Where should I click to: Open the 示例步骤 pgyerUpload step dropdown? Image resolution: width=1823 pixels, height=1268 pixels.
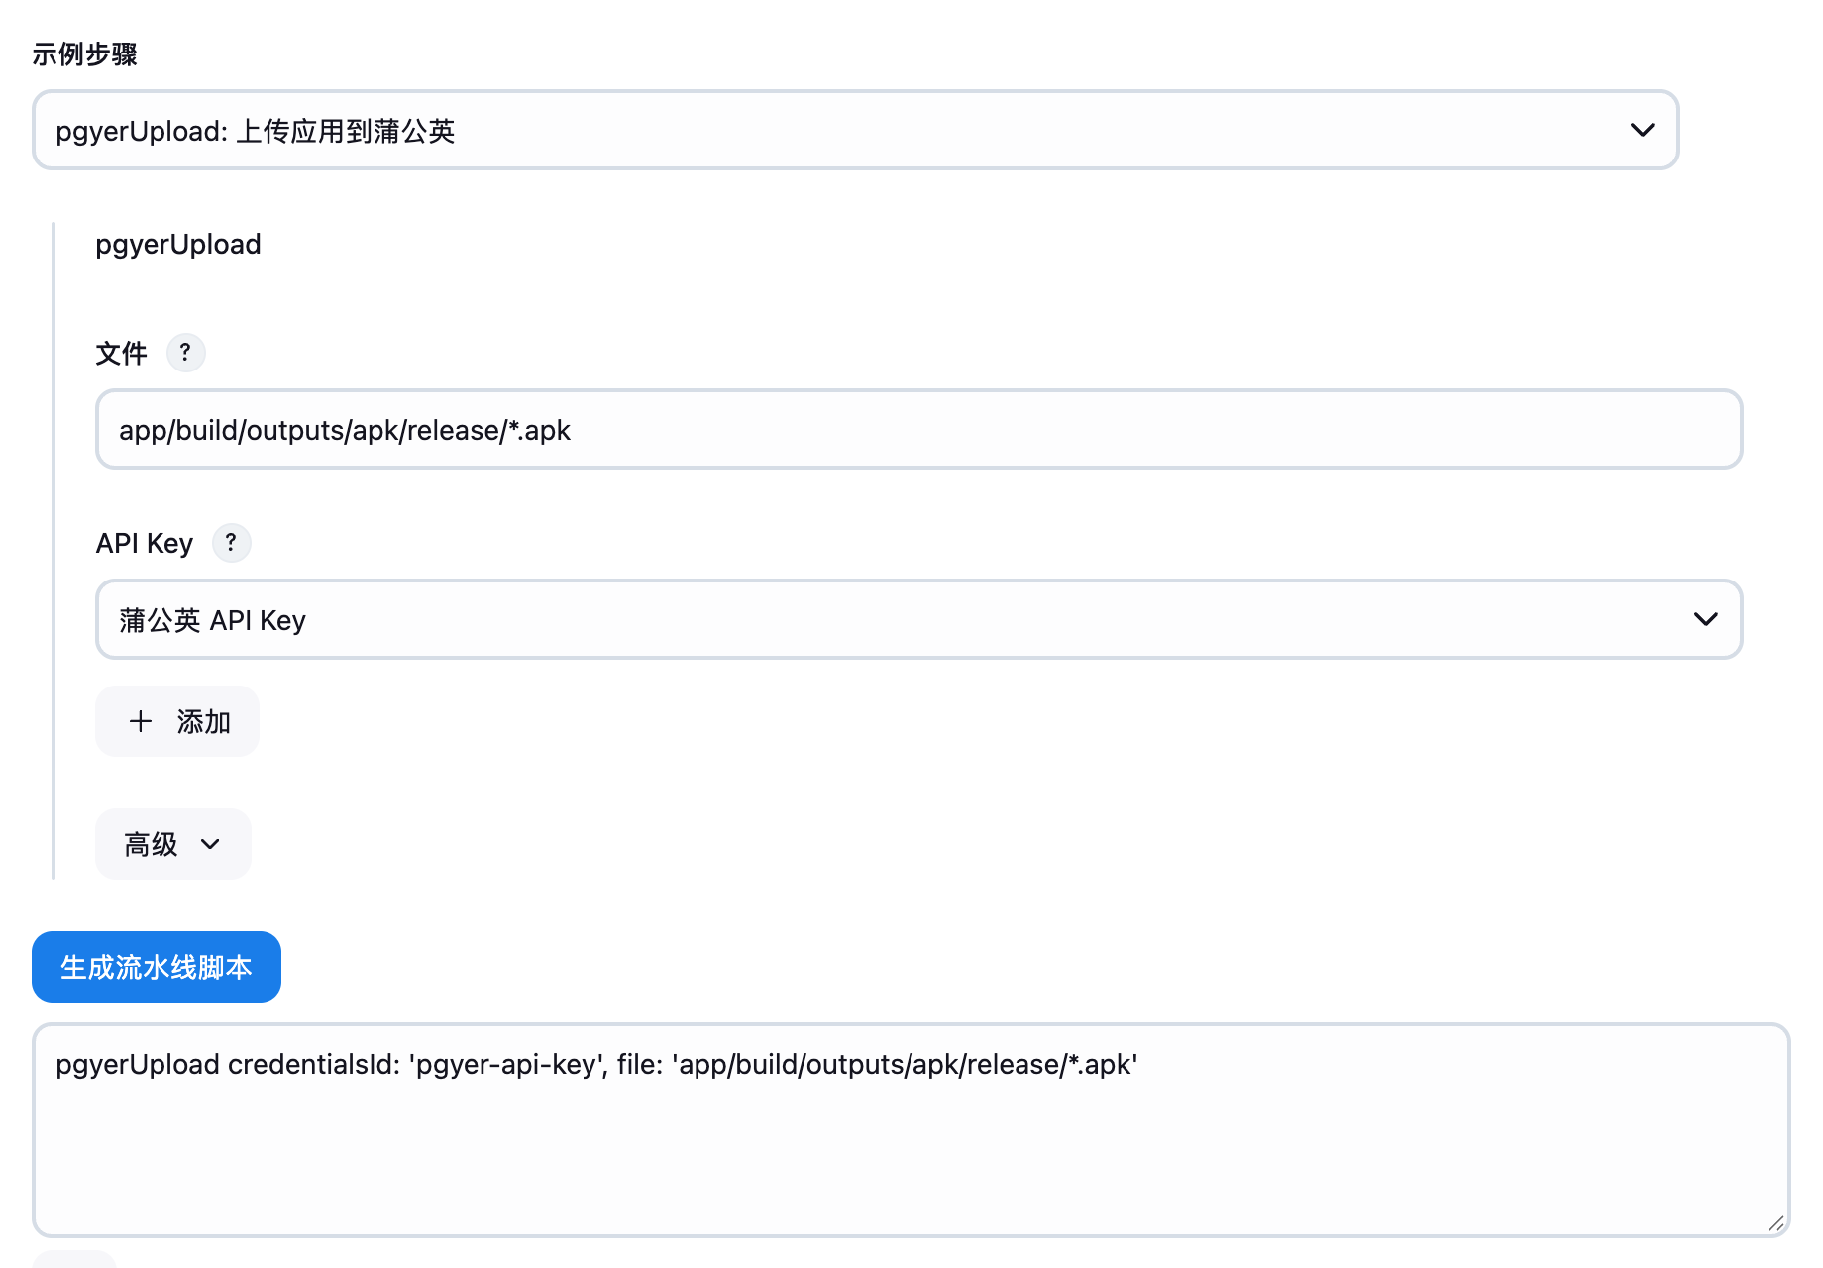856,130
